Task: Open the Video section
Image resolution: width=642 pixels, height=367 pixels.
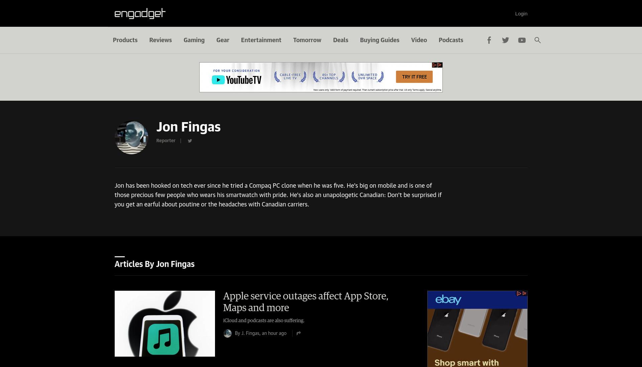Action: point(419,40)
